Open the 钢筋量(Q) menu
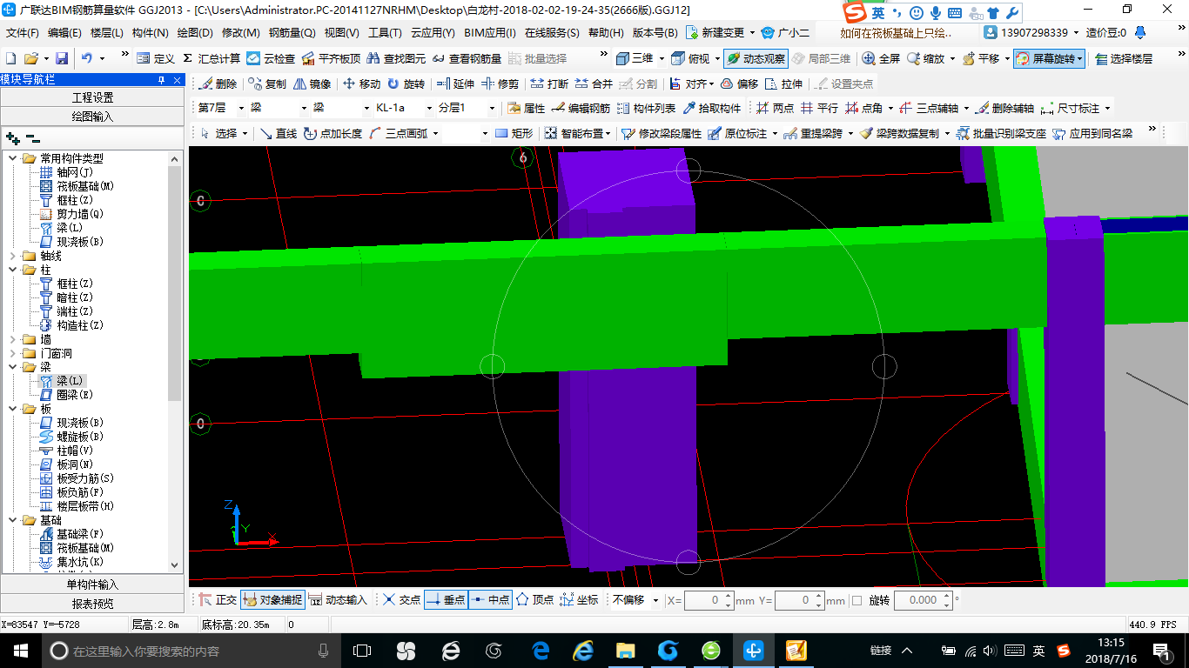This screenshot has width=1189, height=668. [292, 33]
